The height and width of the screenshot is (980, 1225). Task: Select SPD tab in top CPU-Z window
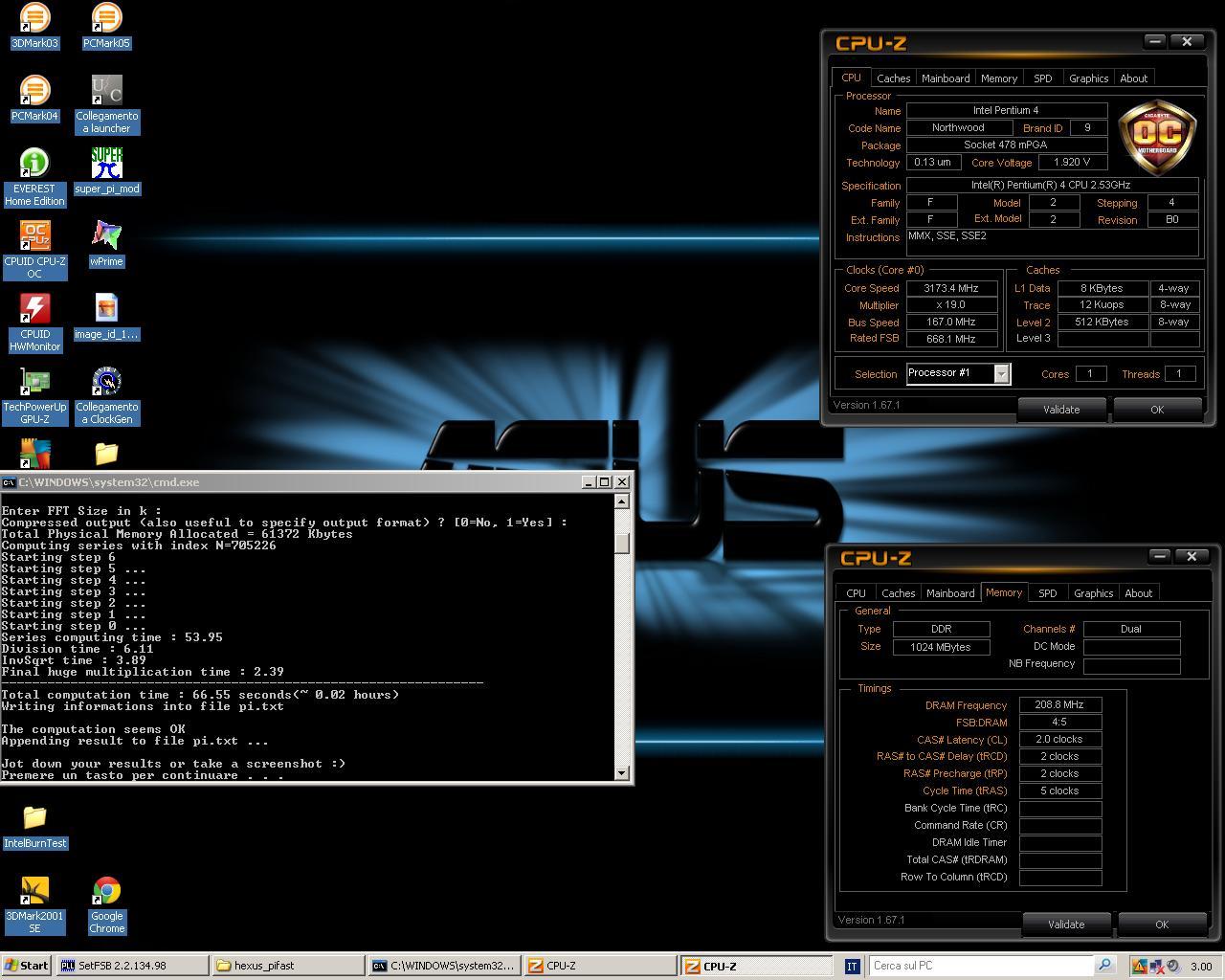click(1043, 78)
